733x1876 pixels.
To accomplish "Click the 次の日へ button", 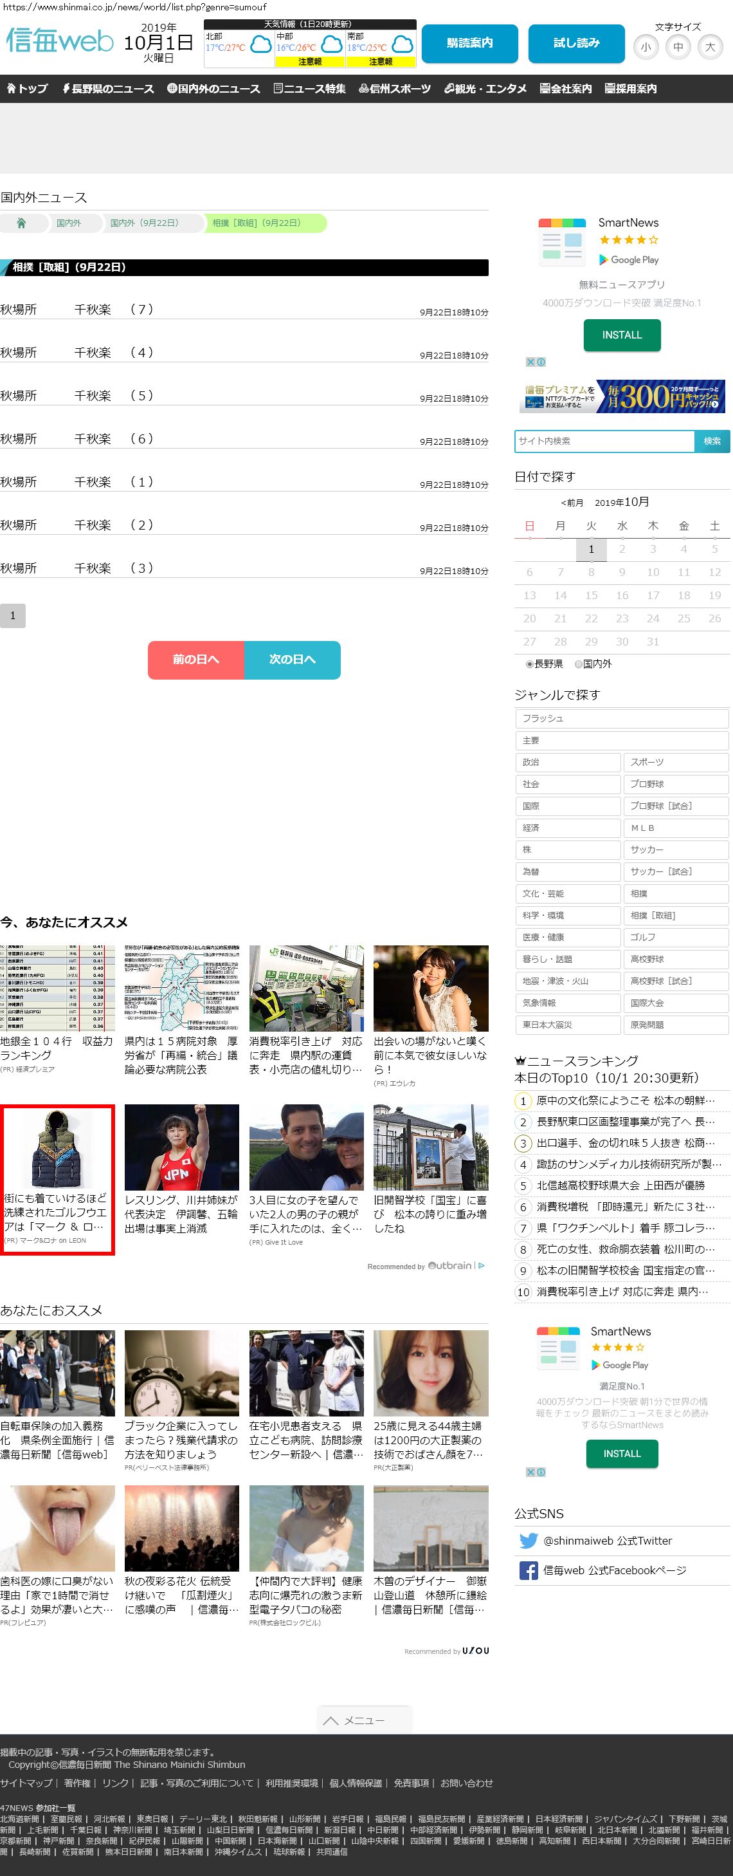I will click(x=292, y=660).
